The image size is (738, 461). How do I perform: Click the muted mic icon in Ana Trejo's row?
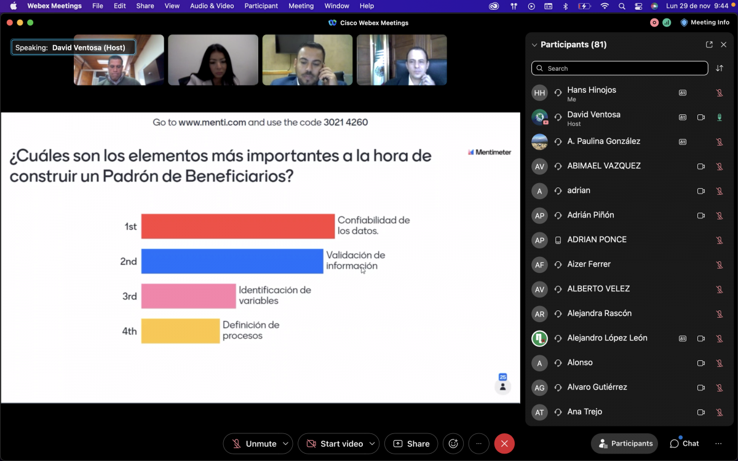tap(719, 412)
